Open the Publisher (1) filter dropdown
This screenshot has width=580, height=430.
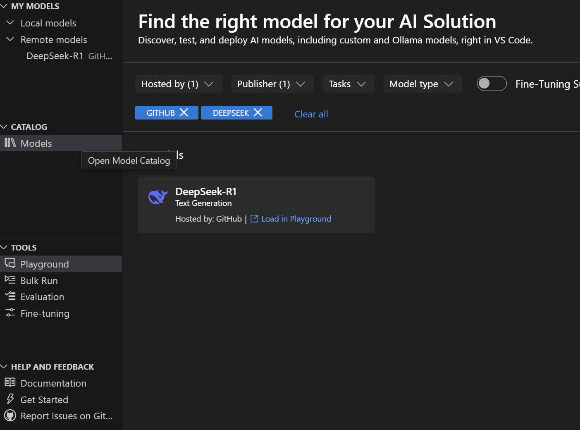click(272, 84)
